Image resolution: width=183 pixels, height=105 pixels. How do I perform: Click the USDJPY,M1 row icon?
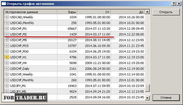(7, 86)
